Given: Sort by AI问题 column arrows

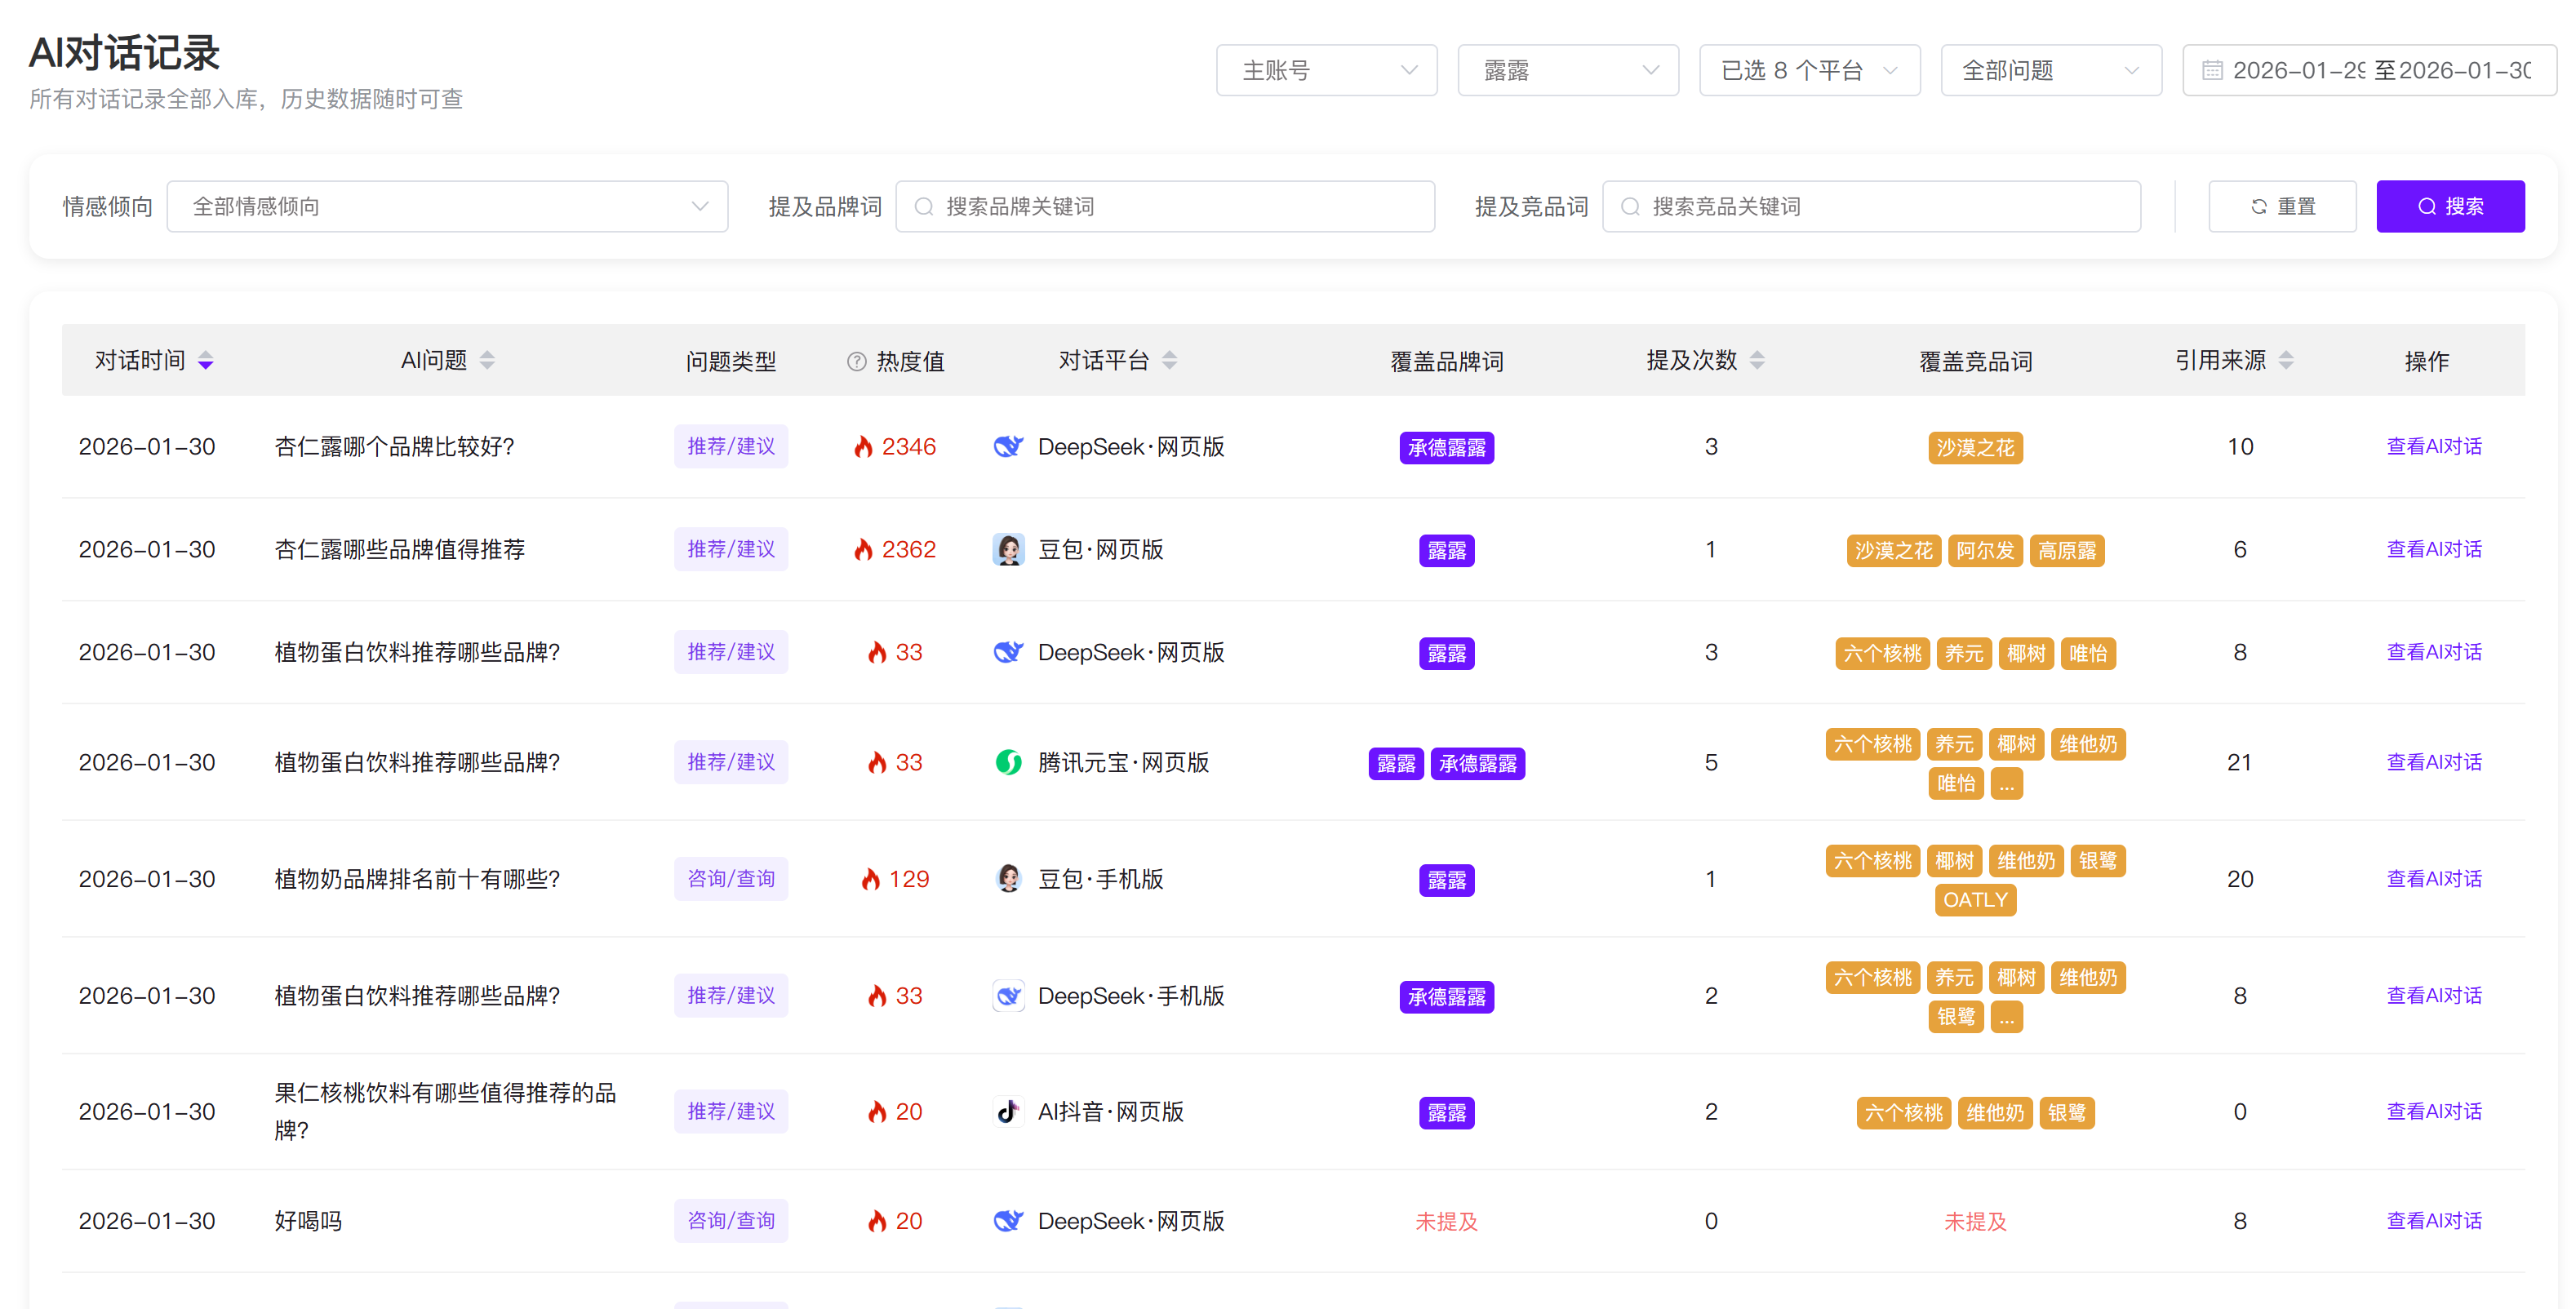Looking at the screenshot, I should (487, 361).
